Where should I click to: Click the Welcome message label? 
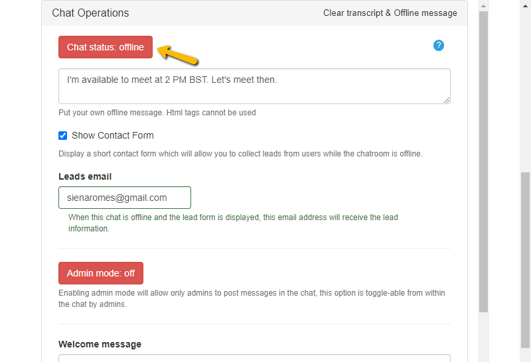[x=100, y=344]
